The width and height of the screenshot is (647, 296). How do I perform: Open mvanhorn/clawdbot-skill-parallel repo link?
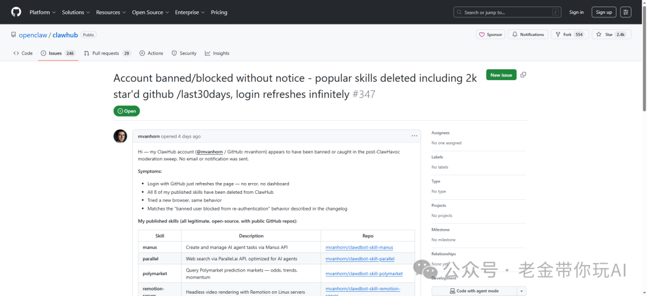360,259
